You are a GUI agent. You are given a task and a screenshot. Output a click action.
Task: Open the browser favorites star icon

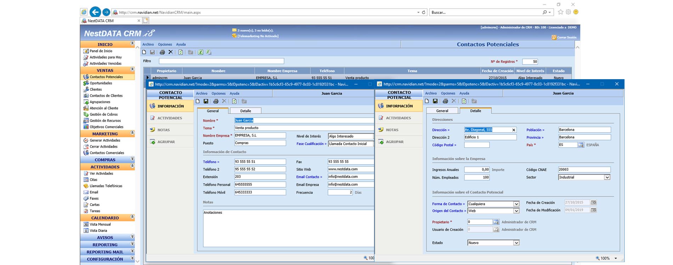[560, 12]
